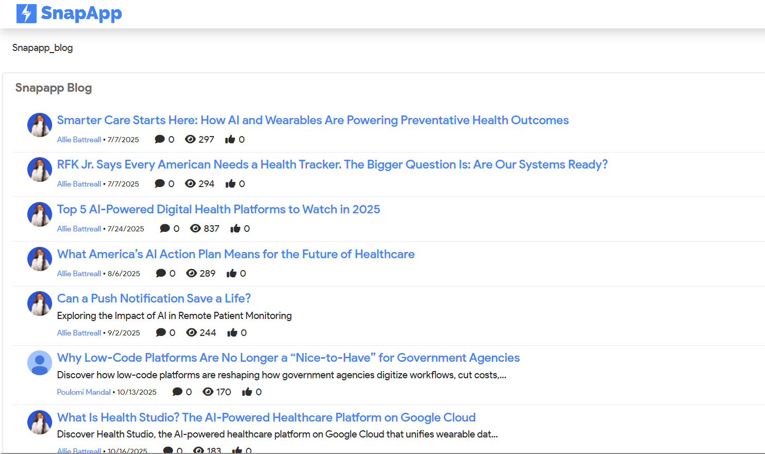Click the views eye icon showing 297
The height and width of the screenshot is (454, 765).
(x=190, y=139)
